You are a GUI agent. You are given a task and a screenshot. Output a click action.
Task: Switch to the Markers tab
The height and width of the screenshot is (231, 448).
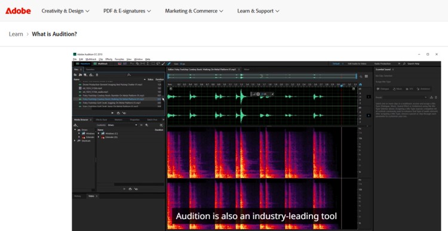click(118, 120)
